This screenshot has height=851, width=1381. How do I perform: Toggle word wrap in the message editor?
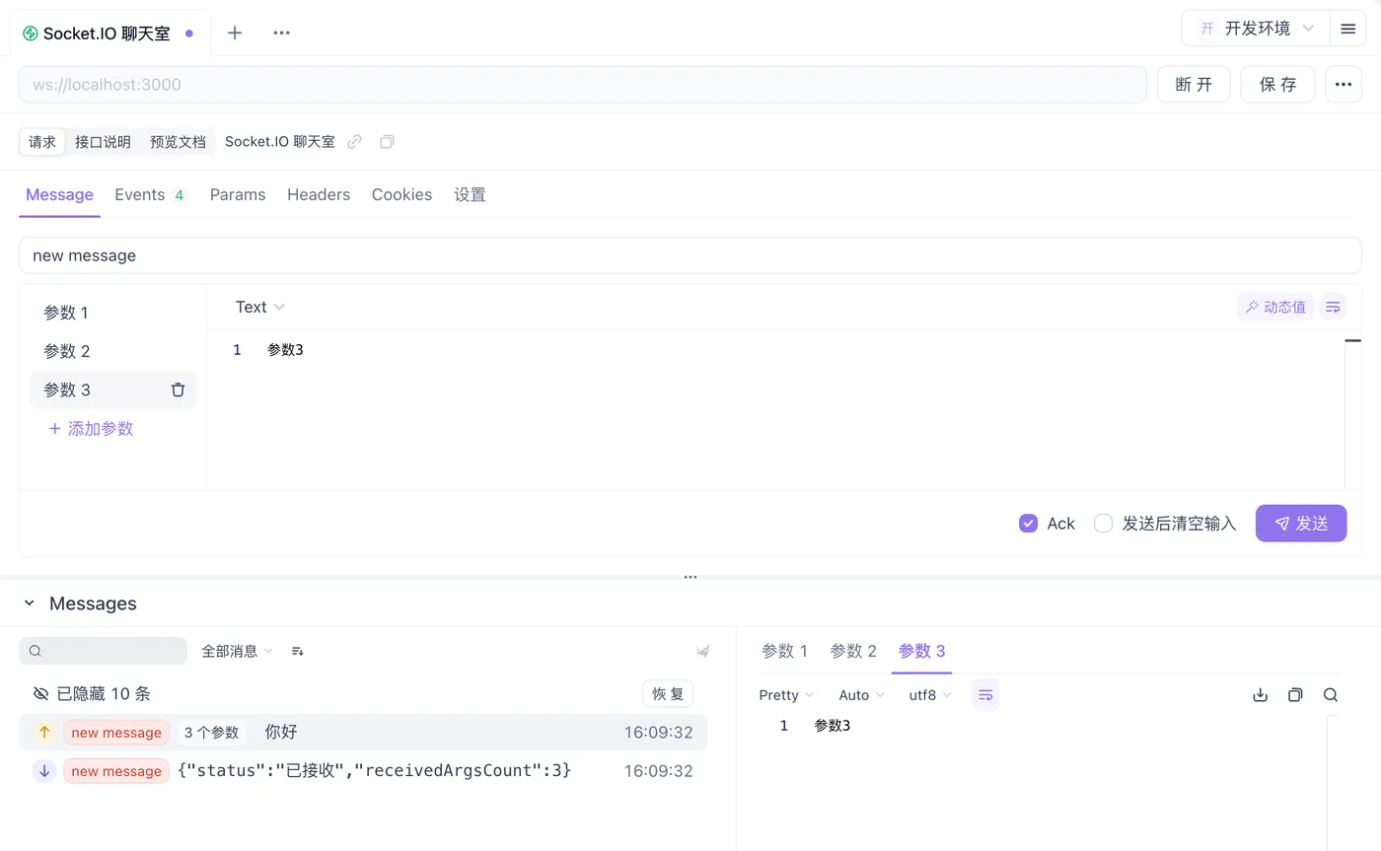pos(1333,307)
